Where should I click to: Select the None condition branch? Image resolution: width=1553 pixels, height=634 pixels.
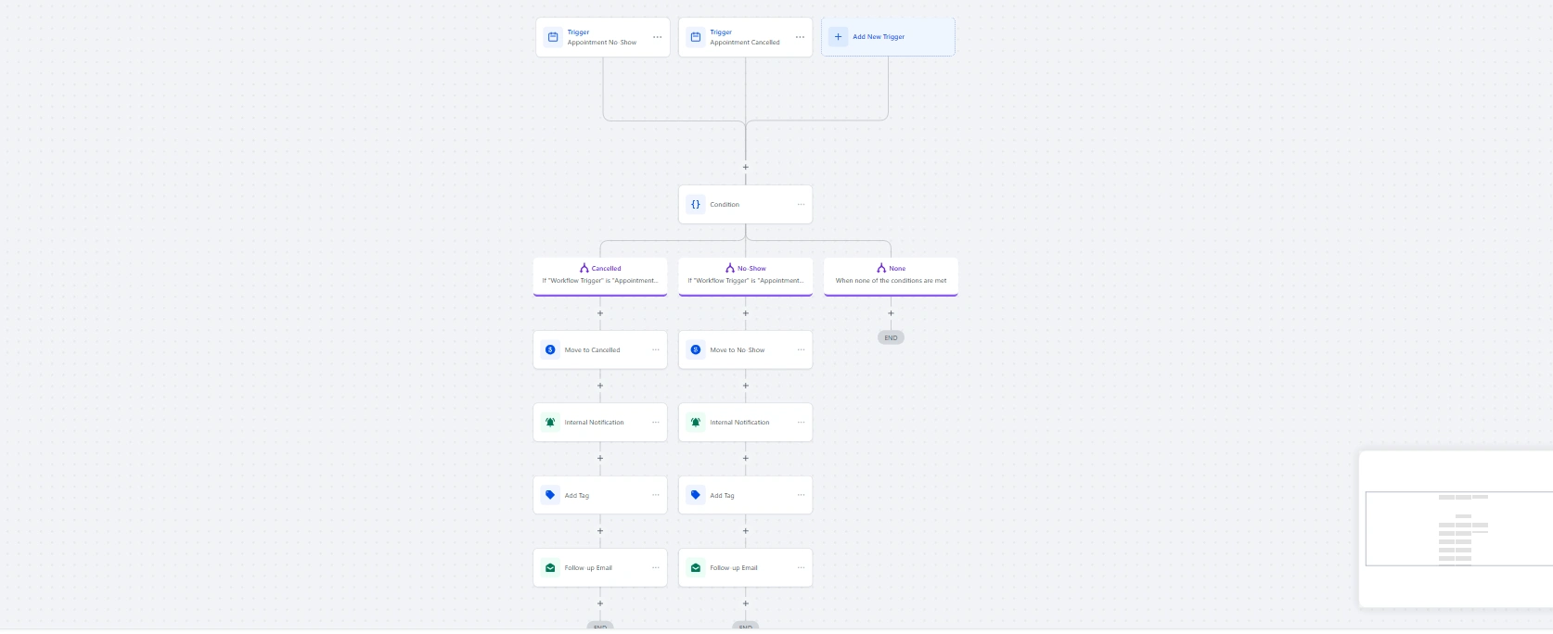[x=891, y=276]
